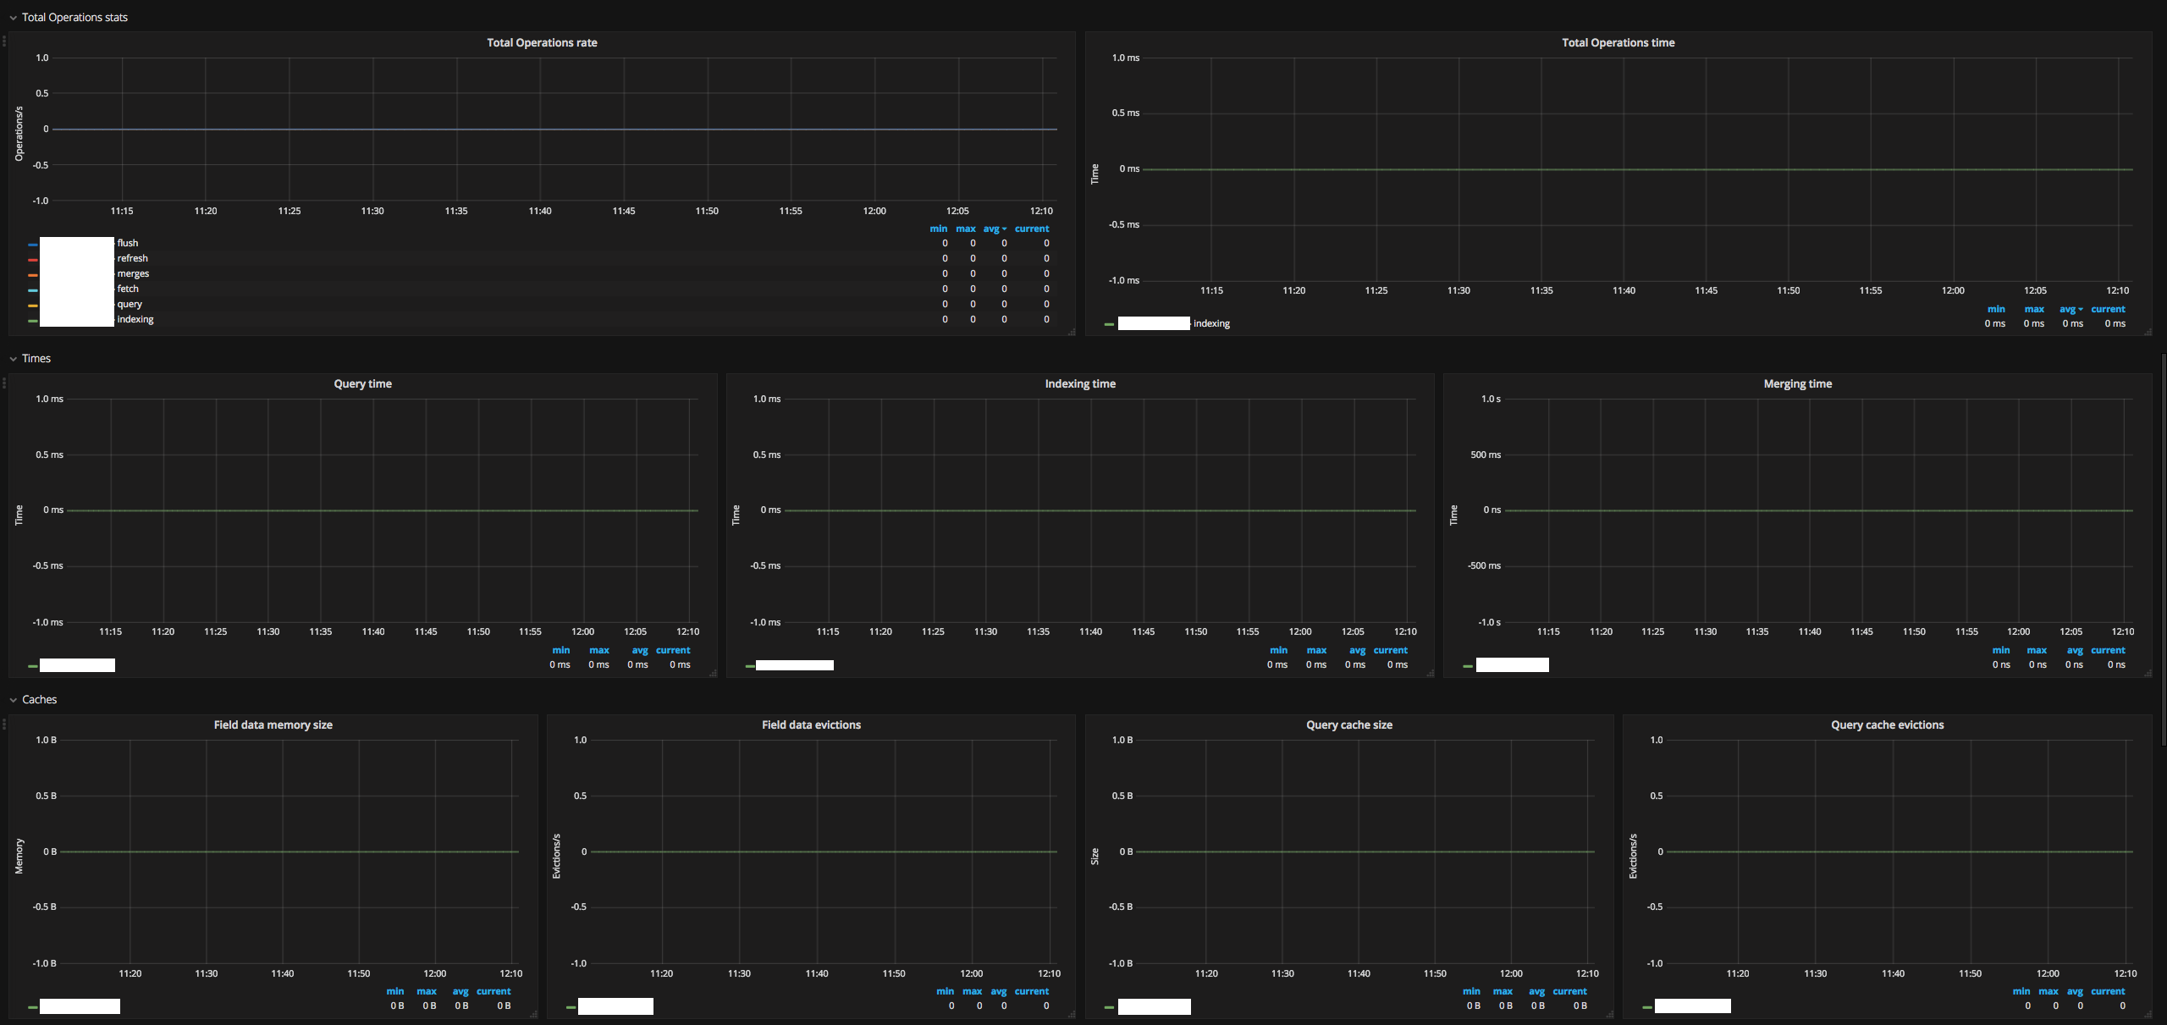
Task: Toggle the flush series in the legend
Action: pyautogui.click(x=128, y=243)
